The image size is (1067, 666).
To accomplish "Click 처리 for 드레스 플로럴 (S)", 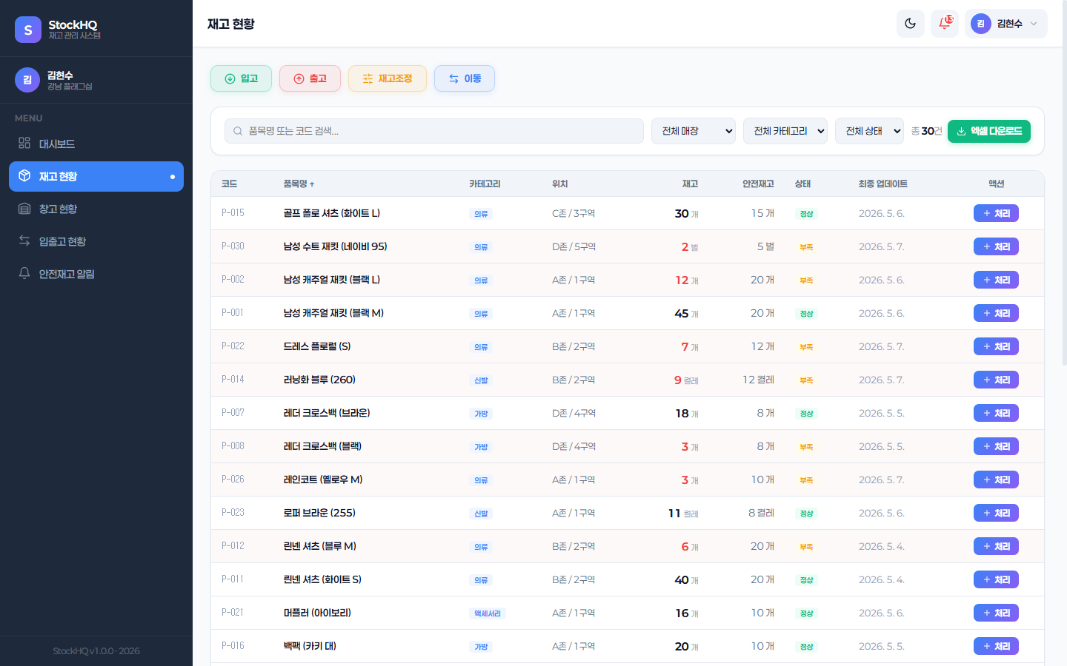I will (996, 346).
